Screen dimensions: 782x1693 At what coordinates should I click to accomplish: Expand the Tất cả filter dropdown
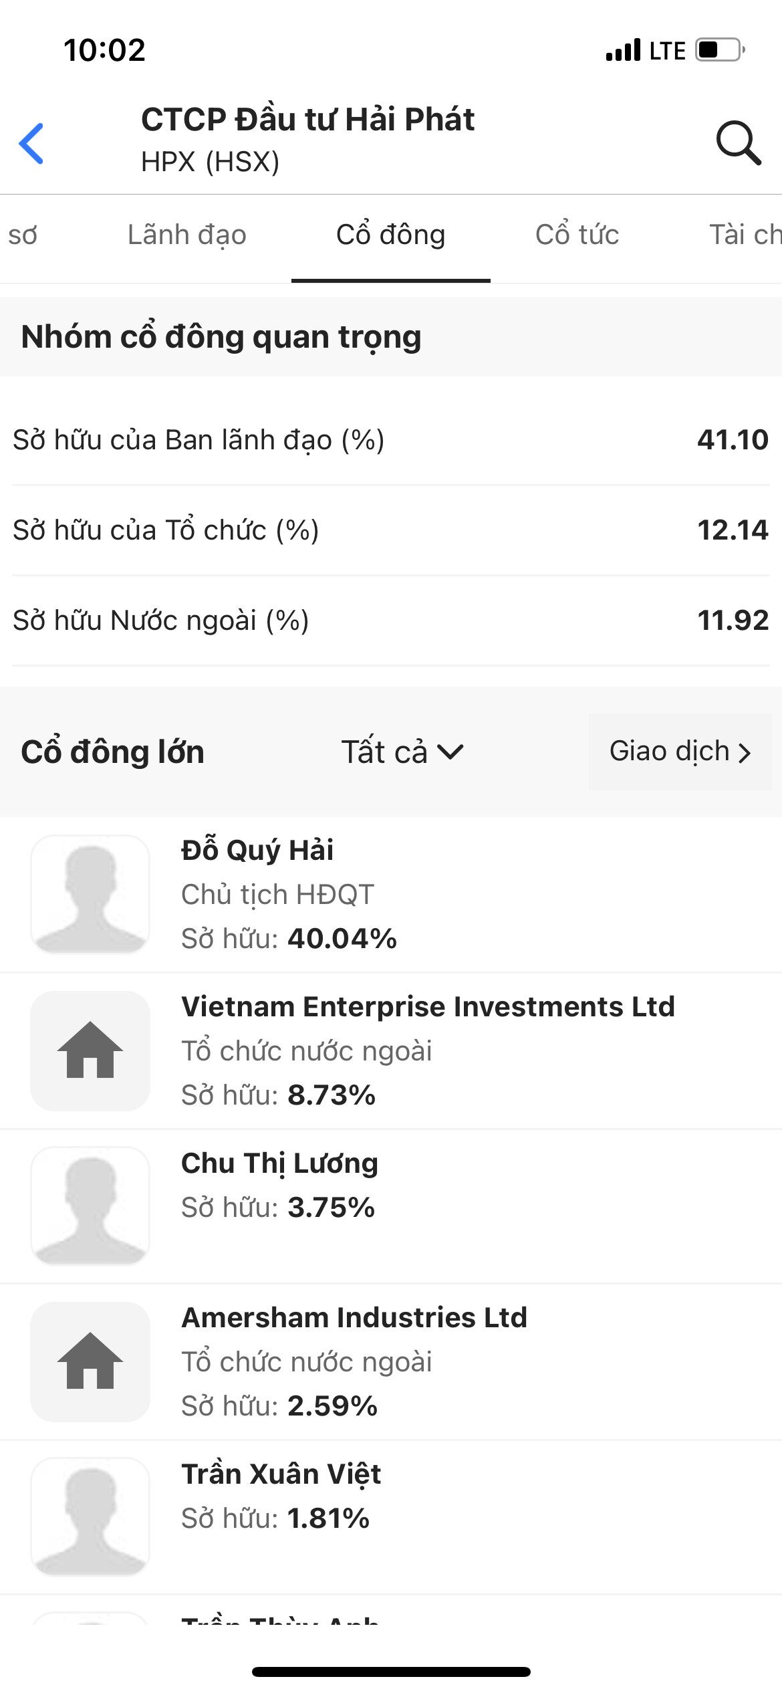pos(402,752)
